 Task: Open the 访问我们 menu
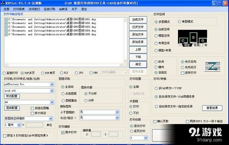(x=34, y=9)
